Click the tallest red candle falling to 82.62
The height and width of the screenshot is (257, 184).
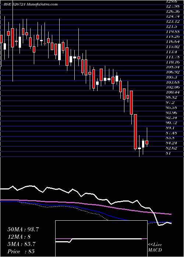(135, 131)
